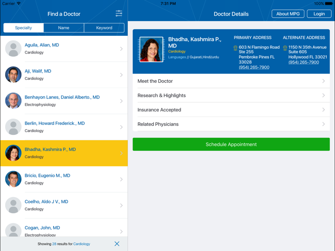Clear the Cardiology results filter
Screen dimensions: 335x251
pyautogui.click(x=117, y=244)
